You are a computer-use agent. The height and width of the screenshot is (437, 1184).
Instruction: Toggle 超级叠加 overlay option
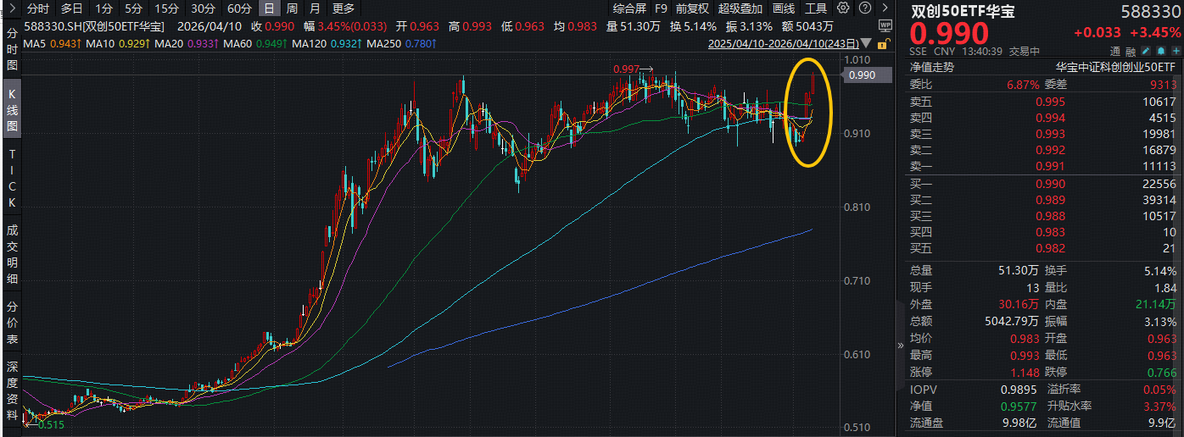(x=740, y=8)
